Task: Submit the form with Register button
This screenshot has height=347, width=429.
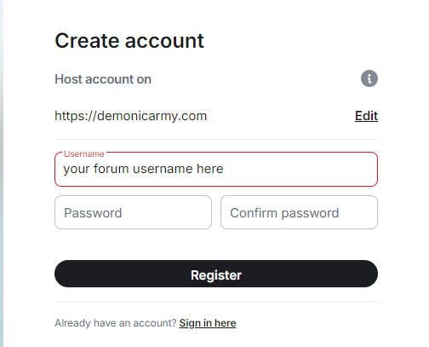Action: pos(216,274)
